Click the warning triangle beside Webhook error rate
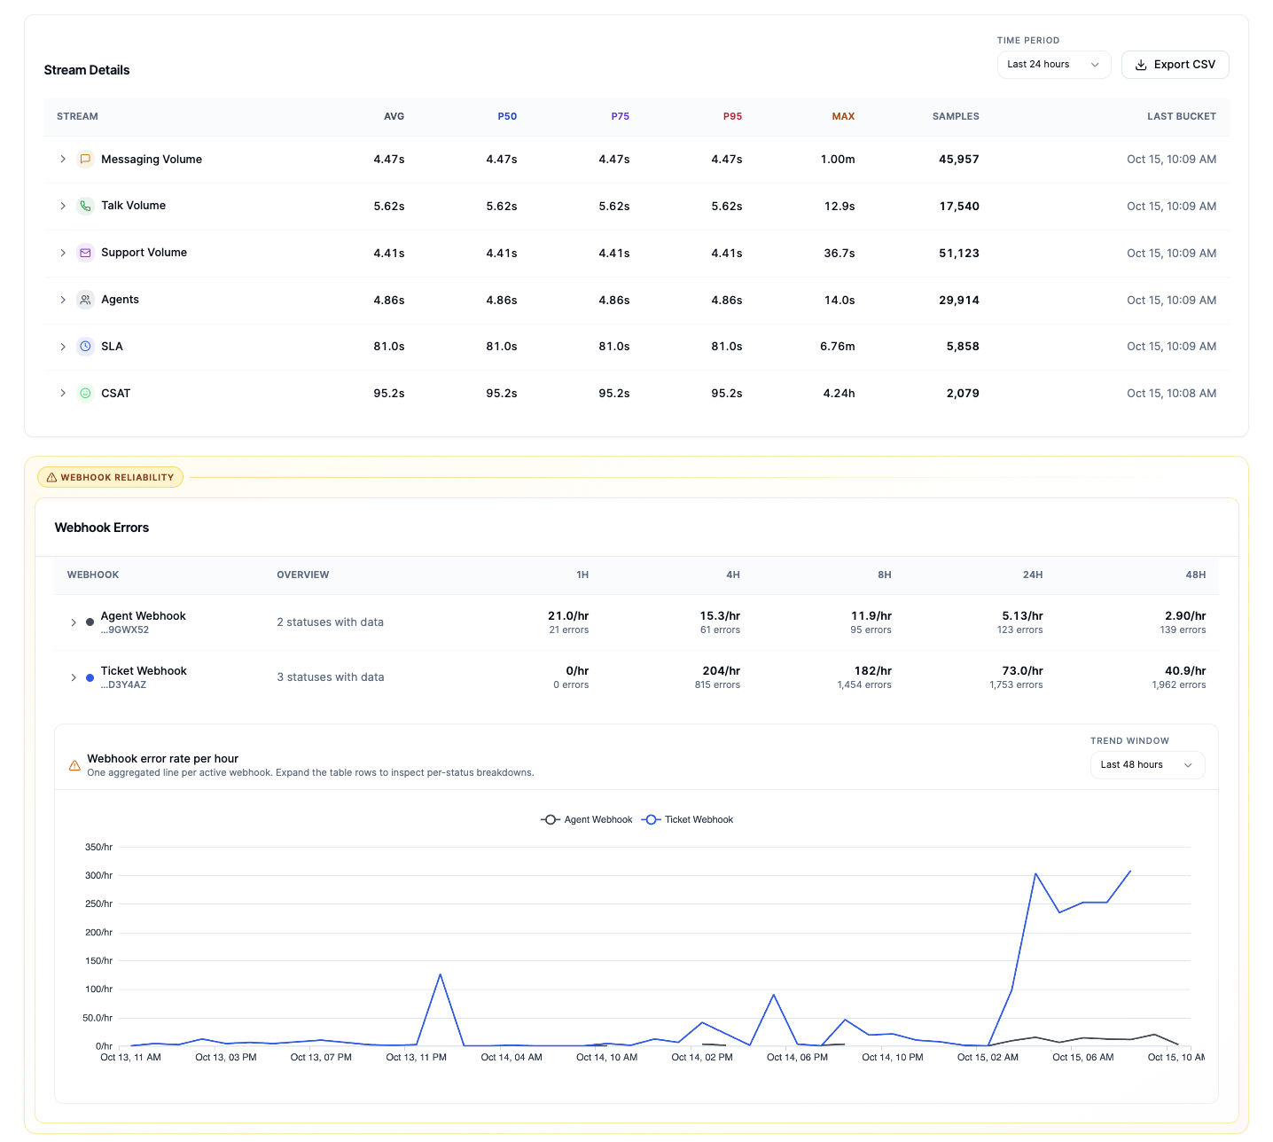Screen dimensions: 1273x1142 tap(74, 765)
